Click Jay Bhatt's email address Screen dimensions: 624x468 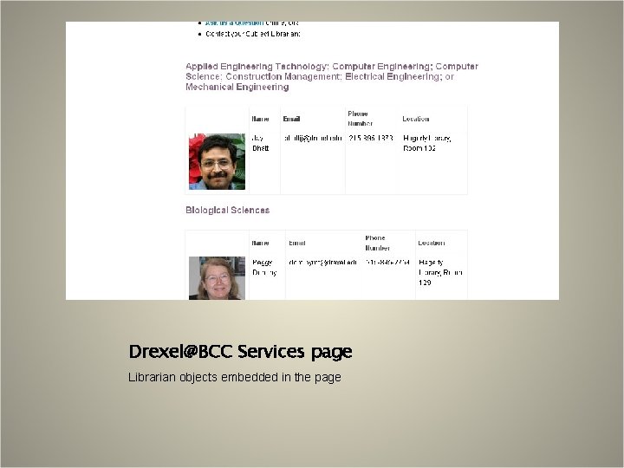313,138
